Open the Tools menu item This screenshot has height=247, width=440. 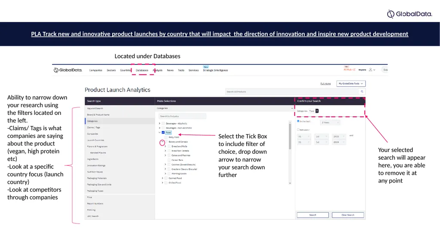pyautogui.click(x=181, y=70)
